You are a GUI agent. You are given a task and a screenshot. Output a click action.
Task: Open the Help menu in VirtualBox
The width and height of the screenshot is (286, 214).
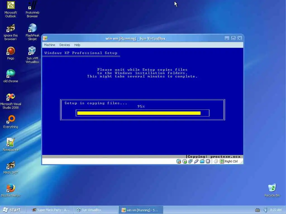tap(77, 45)
